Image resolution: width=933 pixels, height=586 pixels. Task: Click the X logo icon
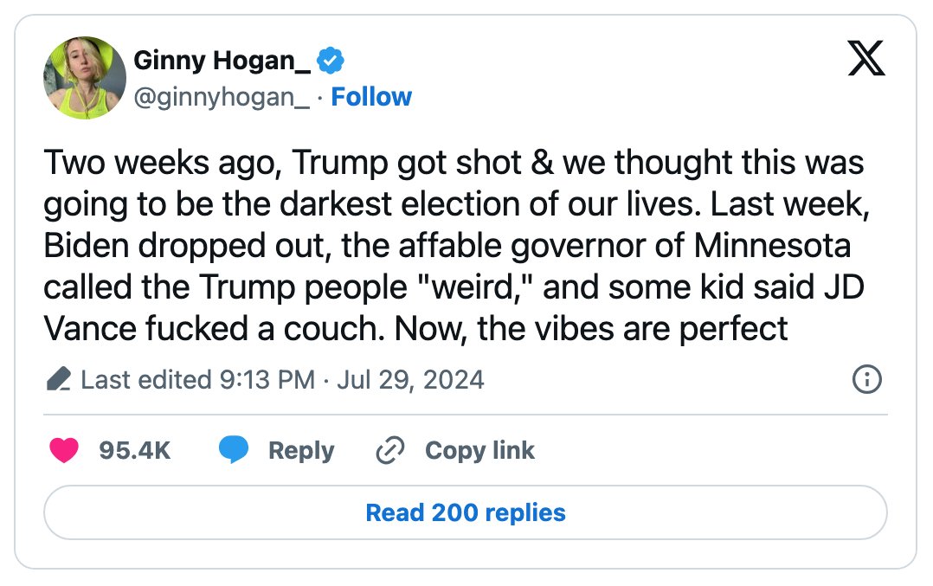[866, 58]
